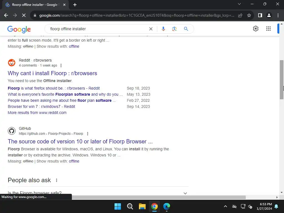Click the forward navigation arrow
284x213 pixels.
[x=15, y=16]
